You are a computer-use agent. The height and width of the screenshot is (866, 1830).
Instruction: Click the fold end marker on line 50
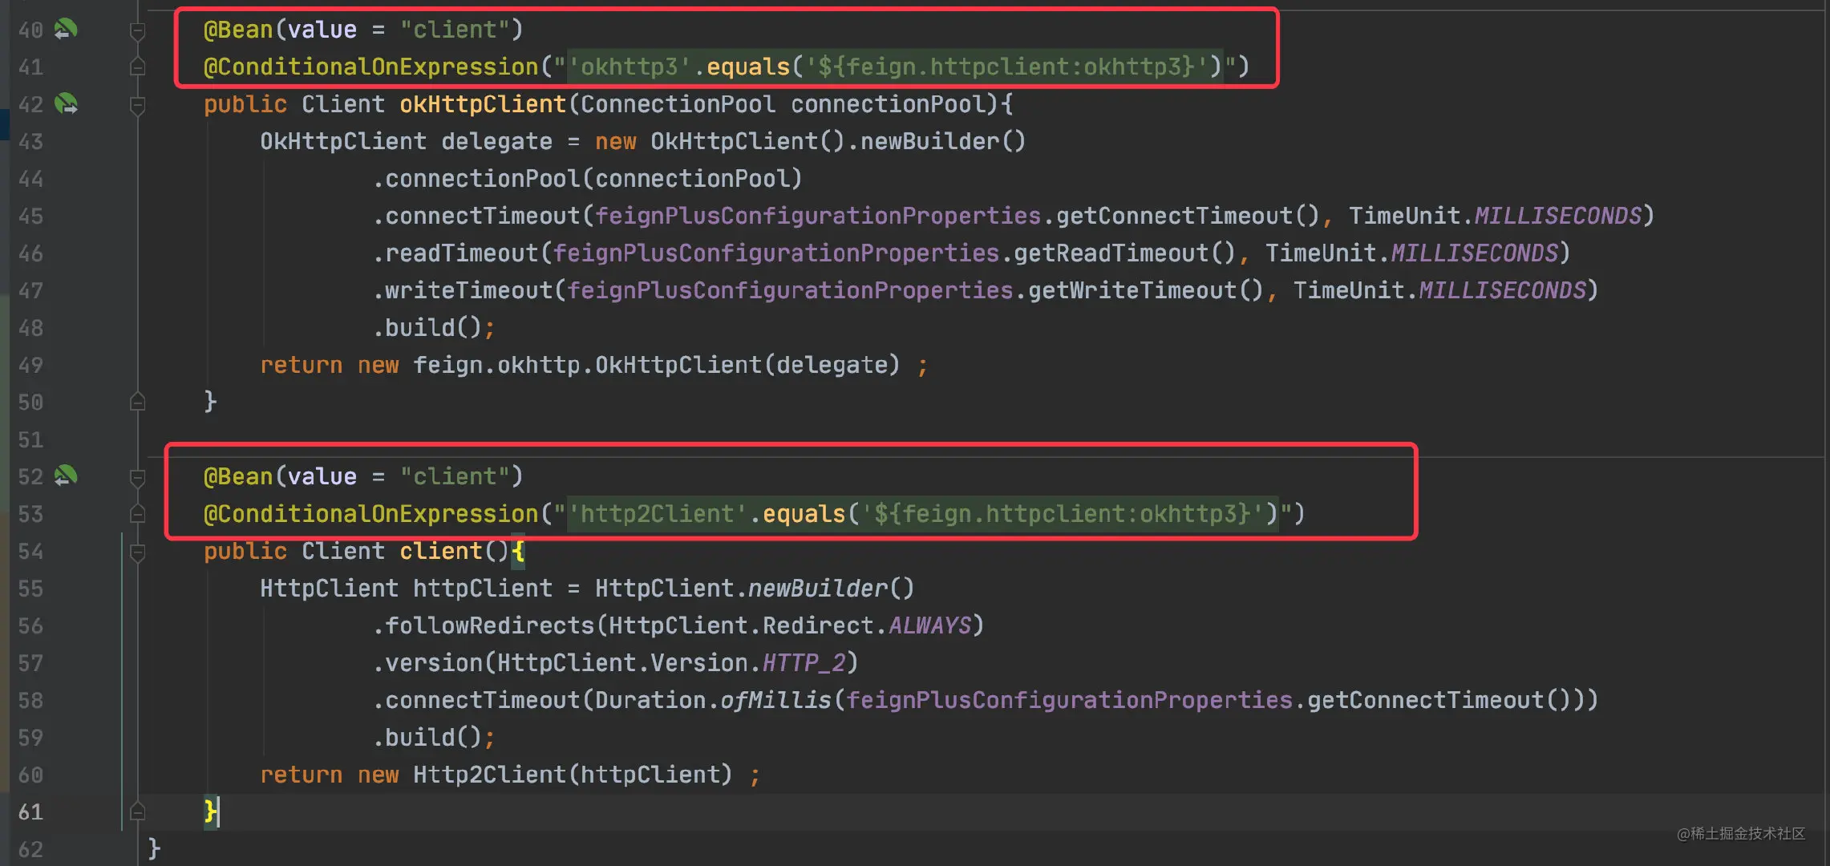(x=137, y=402)
